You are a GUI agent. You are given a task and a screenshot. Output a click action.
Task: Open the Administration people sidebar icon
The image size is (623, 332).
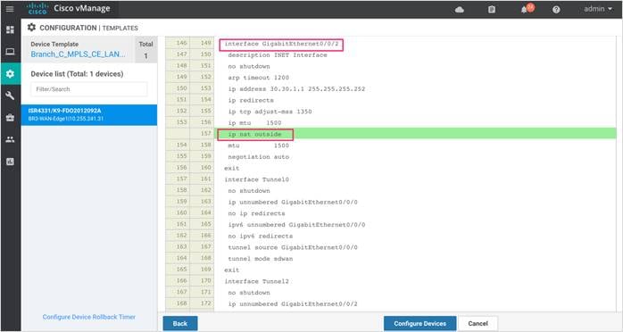(x=11, y=139)
